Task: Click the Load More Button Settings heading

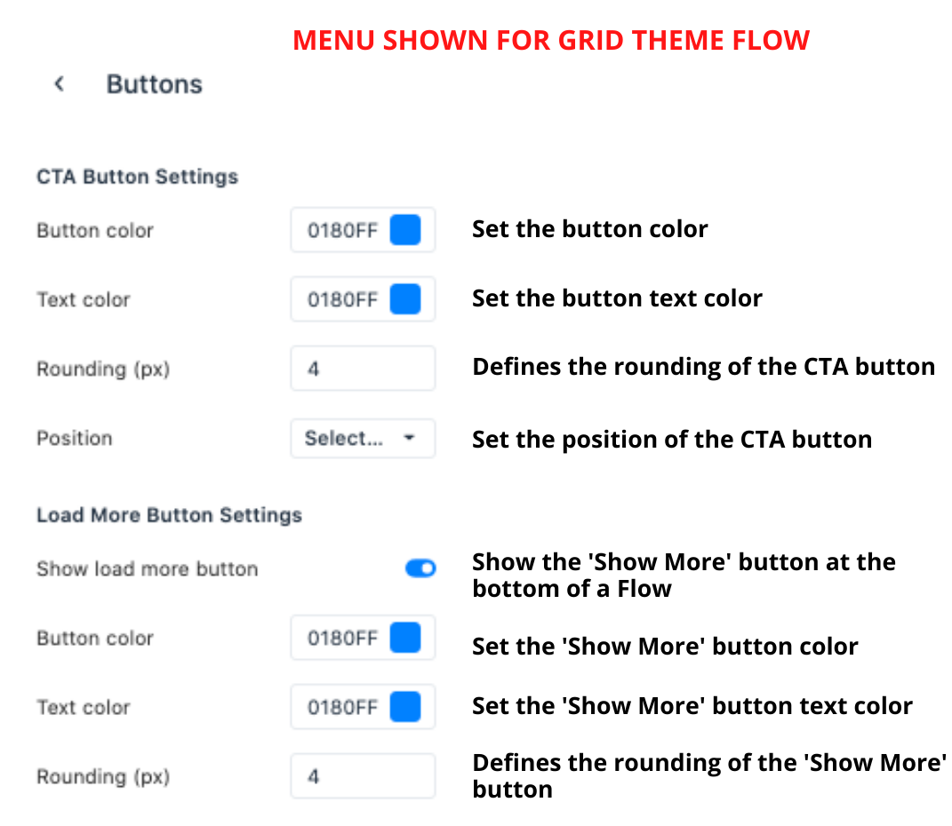Action: tap(169, 515)
